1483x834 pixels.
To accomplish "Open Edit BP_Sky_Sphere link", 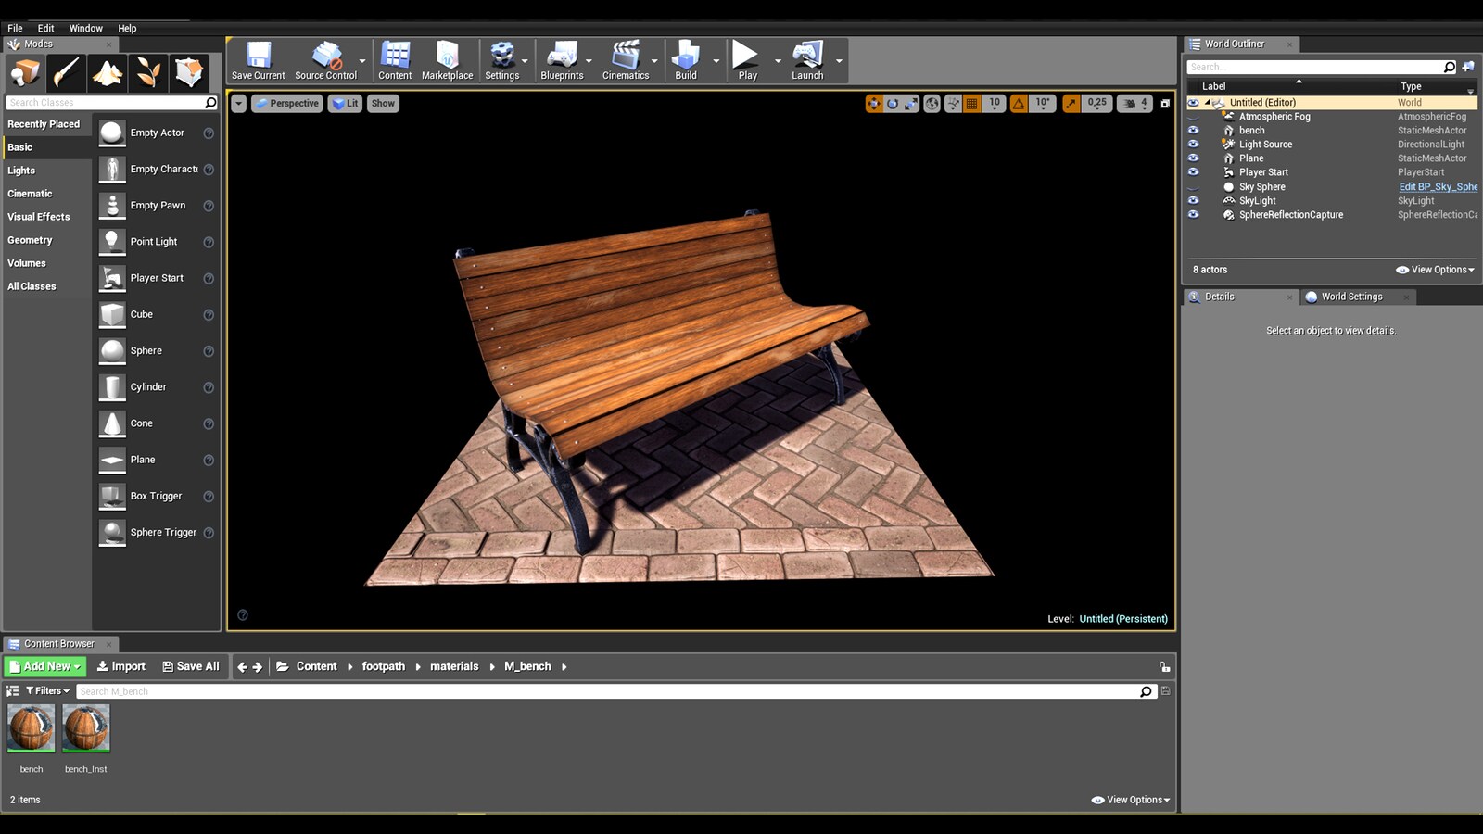I will pyautogui.click(x=1438, y=186).
